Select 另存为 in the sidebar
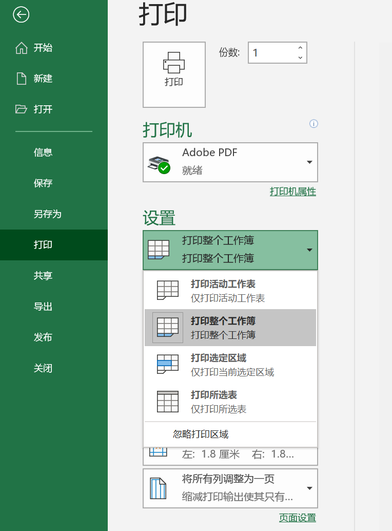The width and height of the screenshot is (392, 531). [54, 214]
